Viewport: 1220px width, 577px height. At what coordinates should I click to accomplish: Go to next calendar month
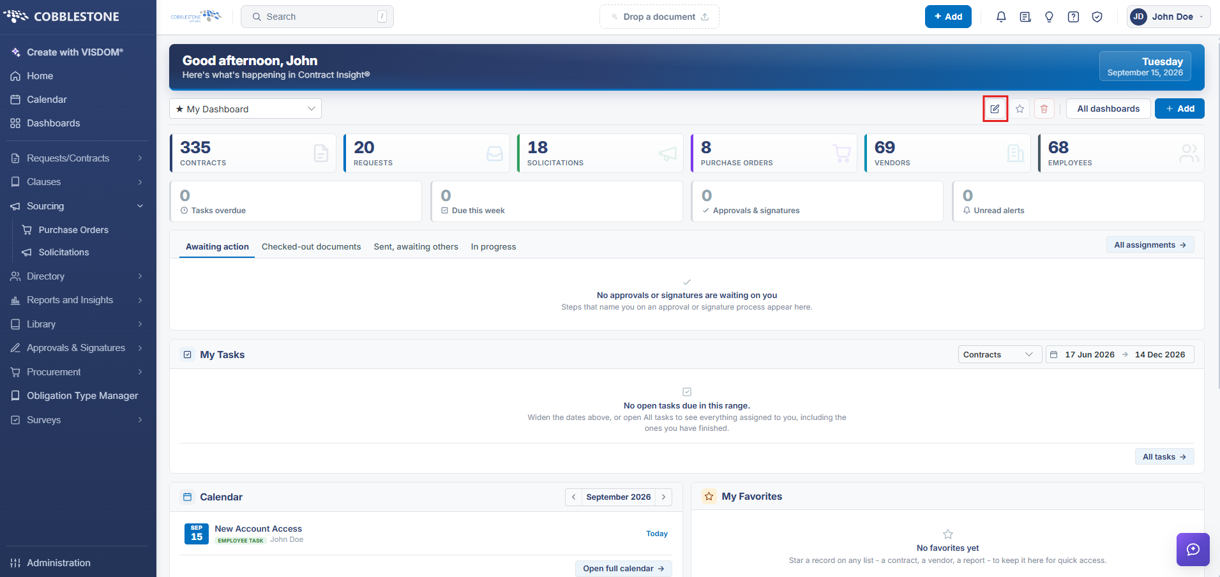click(664, 497)
